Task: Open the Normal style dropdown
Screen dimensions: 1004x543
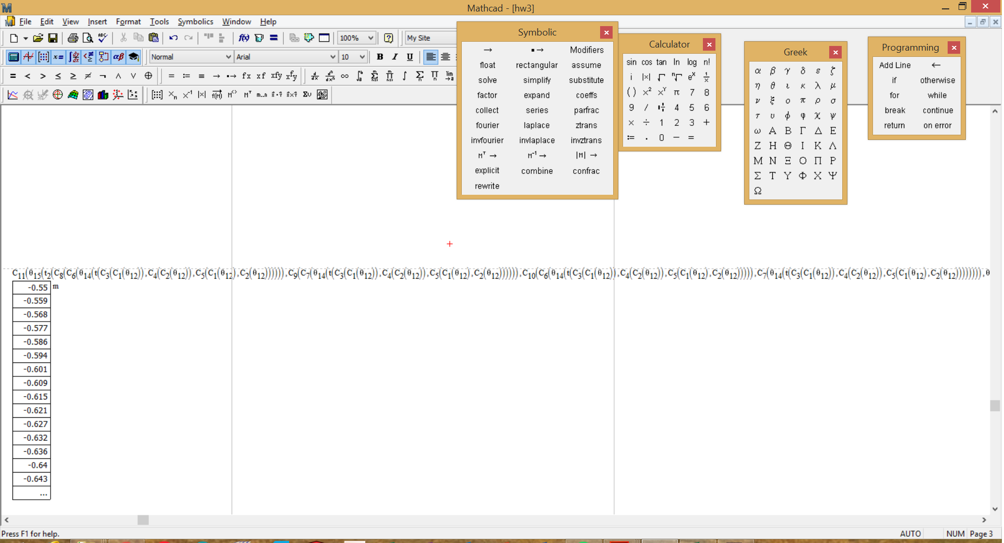Action: (228, 57)
